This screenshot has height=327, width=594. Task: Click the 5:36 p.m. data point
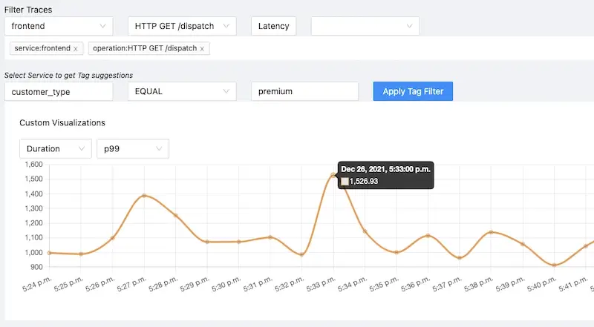pos(428,236)
